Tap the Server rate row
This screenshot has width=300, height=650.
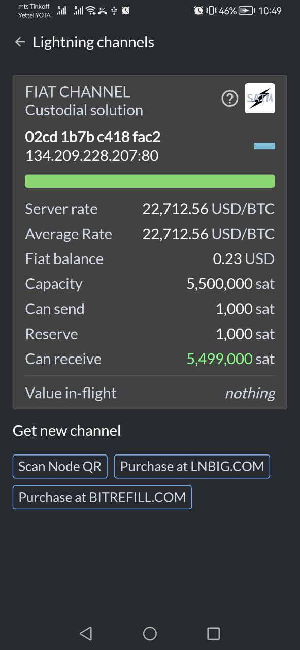pyautogui.click(x=150, y=209)
